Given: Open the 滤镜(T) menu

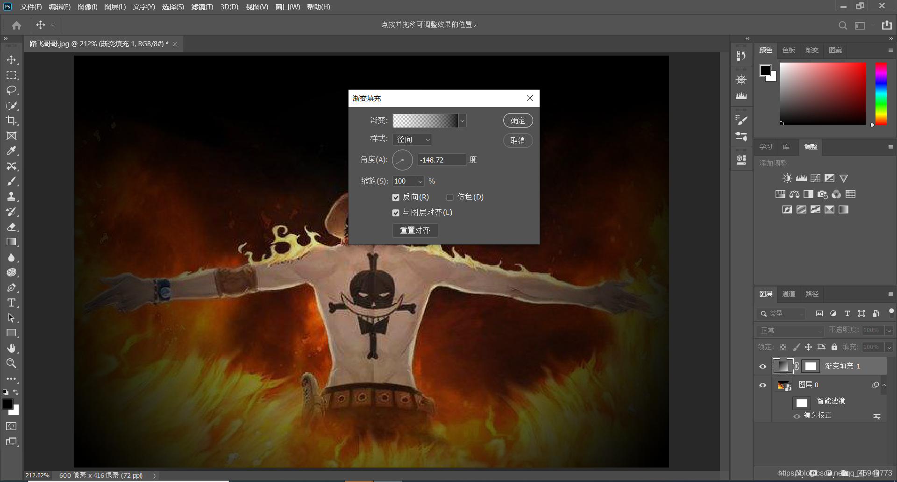Looking at the screenshot, I should pos(202,7).
